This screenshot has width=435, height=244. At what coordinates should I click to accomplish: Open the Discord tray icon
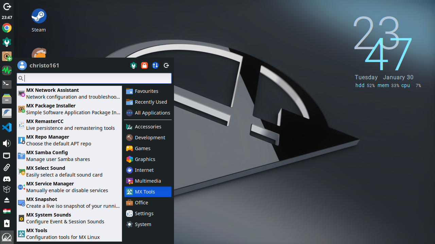7,179
